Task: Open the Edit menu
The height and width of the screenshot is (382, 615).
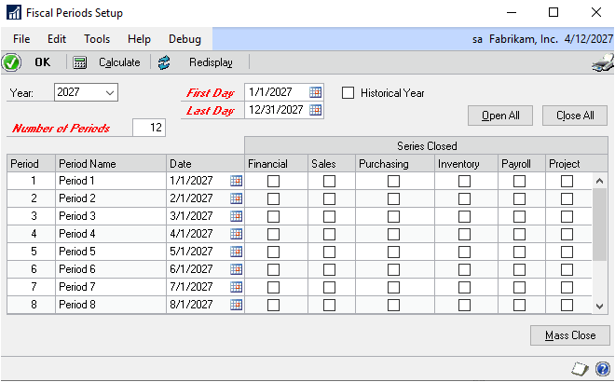Action: point(57,39)
